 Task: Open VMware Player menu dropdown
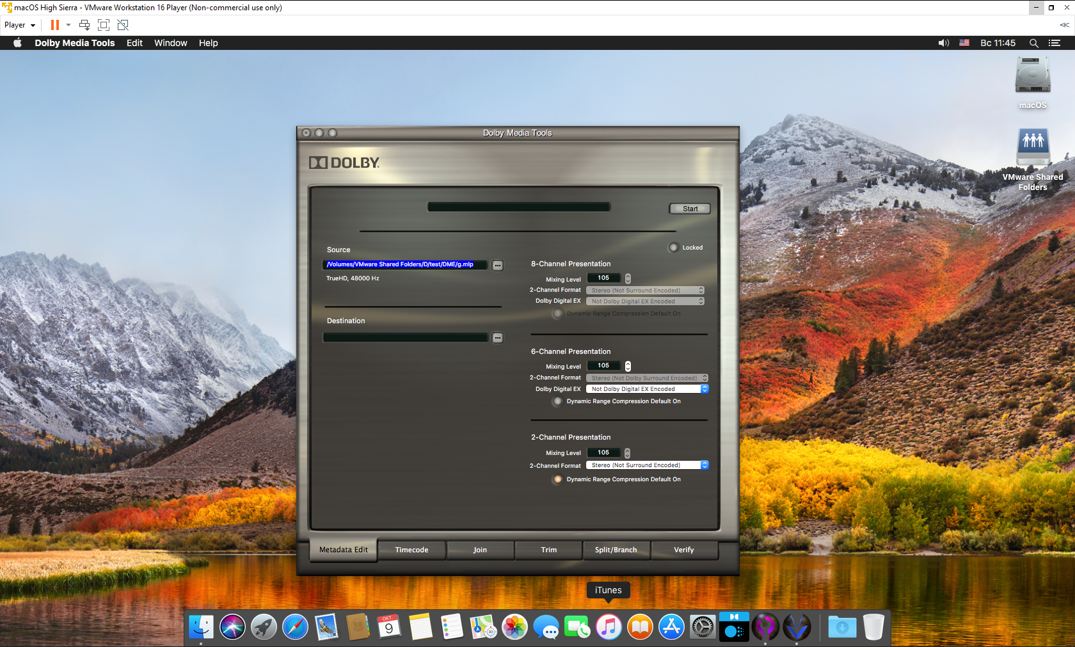pyautogui.click(x=20, y=25)
